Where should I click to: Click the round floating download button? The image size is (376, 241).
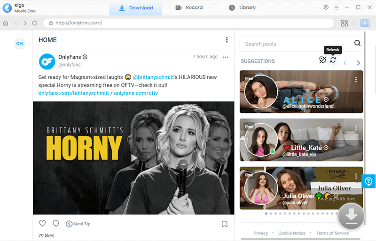[x=351, y=216]
